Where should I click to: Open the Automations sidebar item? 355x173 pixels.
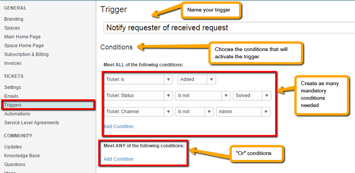[17, 114]
